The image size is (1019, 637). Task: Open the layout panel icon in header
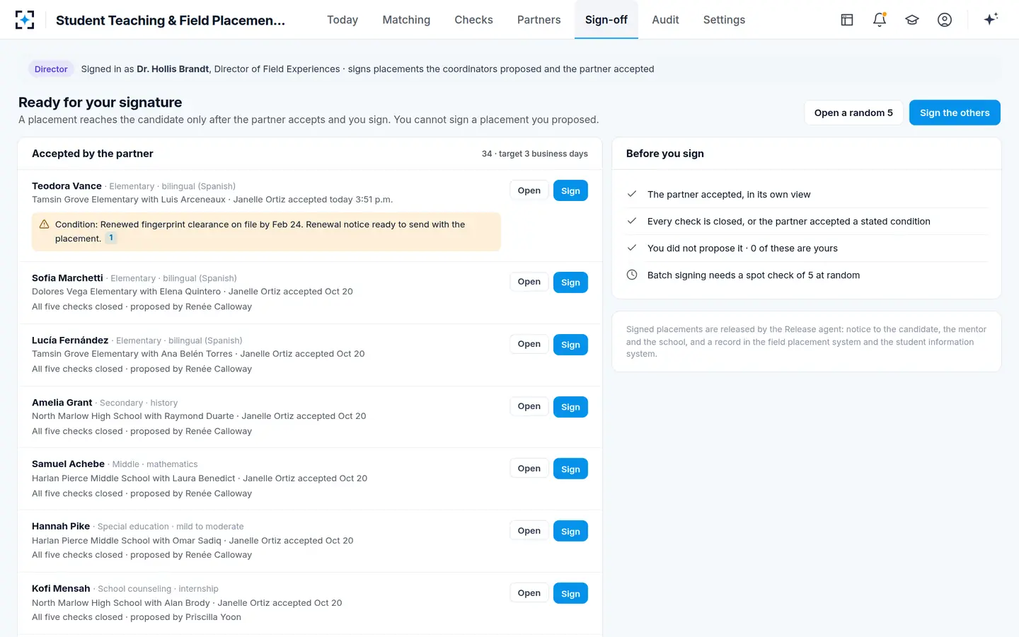coord(847,20)
